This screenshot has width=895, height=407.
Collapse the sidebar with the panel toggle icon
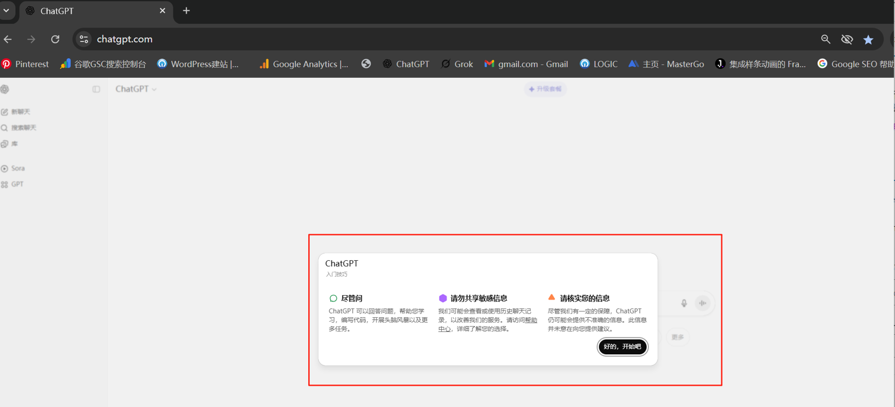point(96,89)
